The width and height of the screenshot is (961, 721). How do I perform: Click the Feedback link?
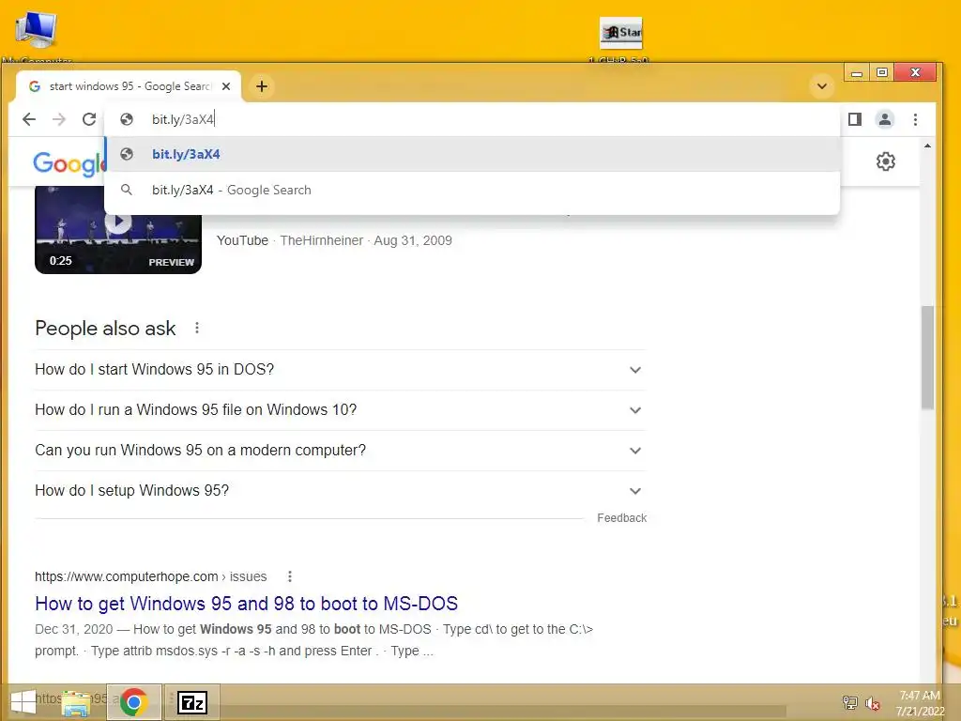click(621, 518)
